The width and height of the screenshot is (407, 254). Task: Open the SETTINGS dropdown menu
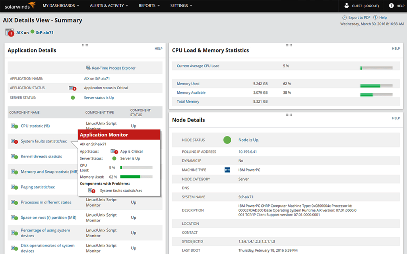(178, 6)
